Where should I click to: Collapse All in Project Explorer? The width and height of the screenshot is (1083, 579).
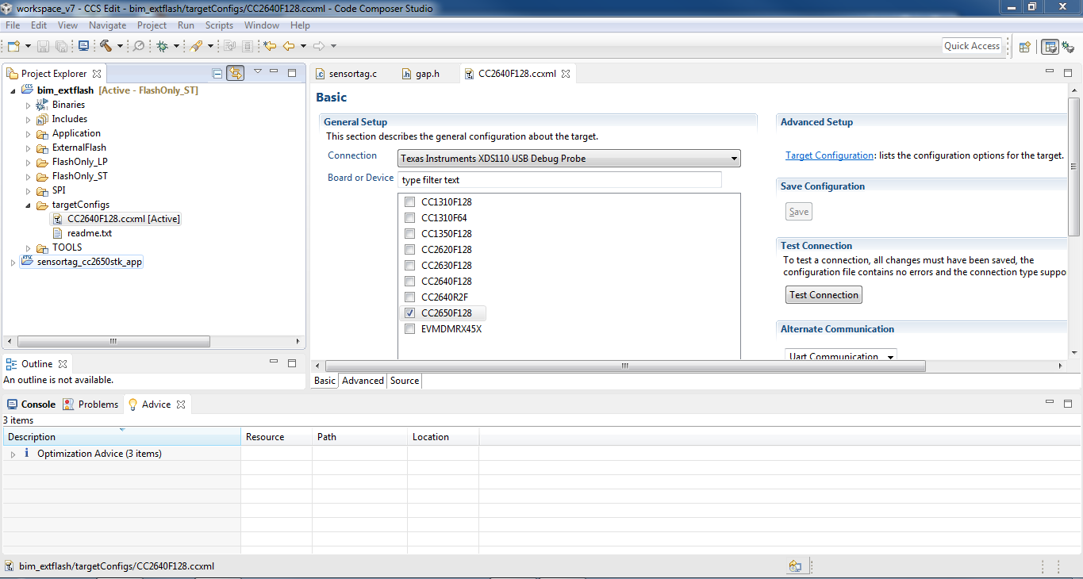click(217, 74)
